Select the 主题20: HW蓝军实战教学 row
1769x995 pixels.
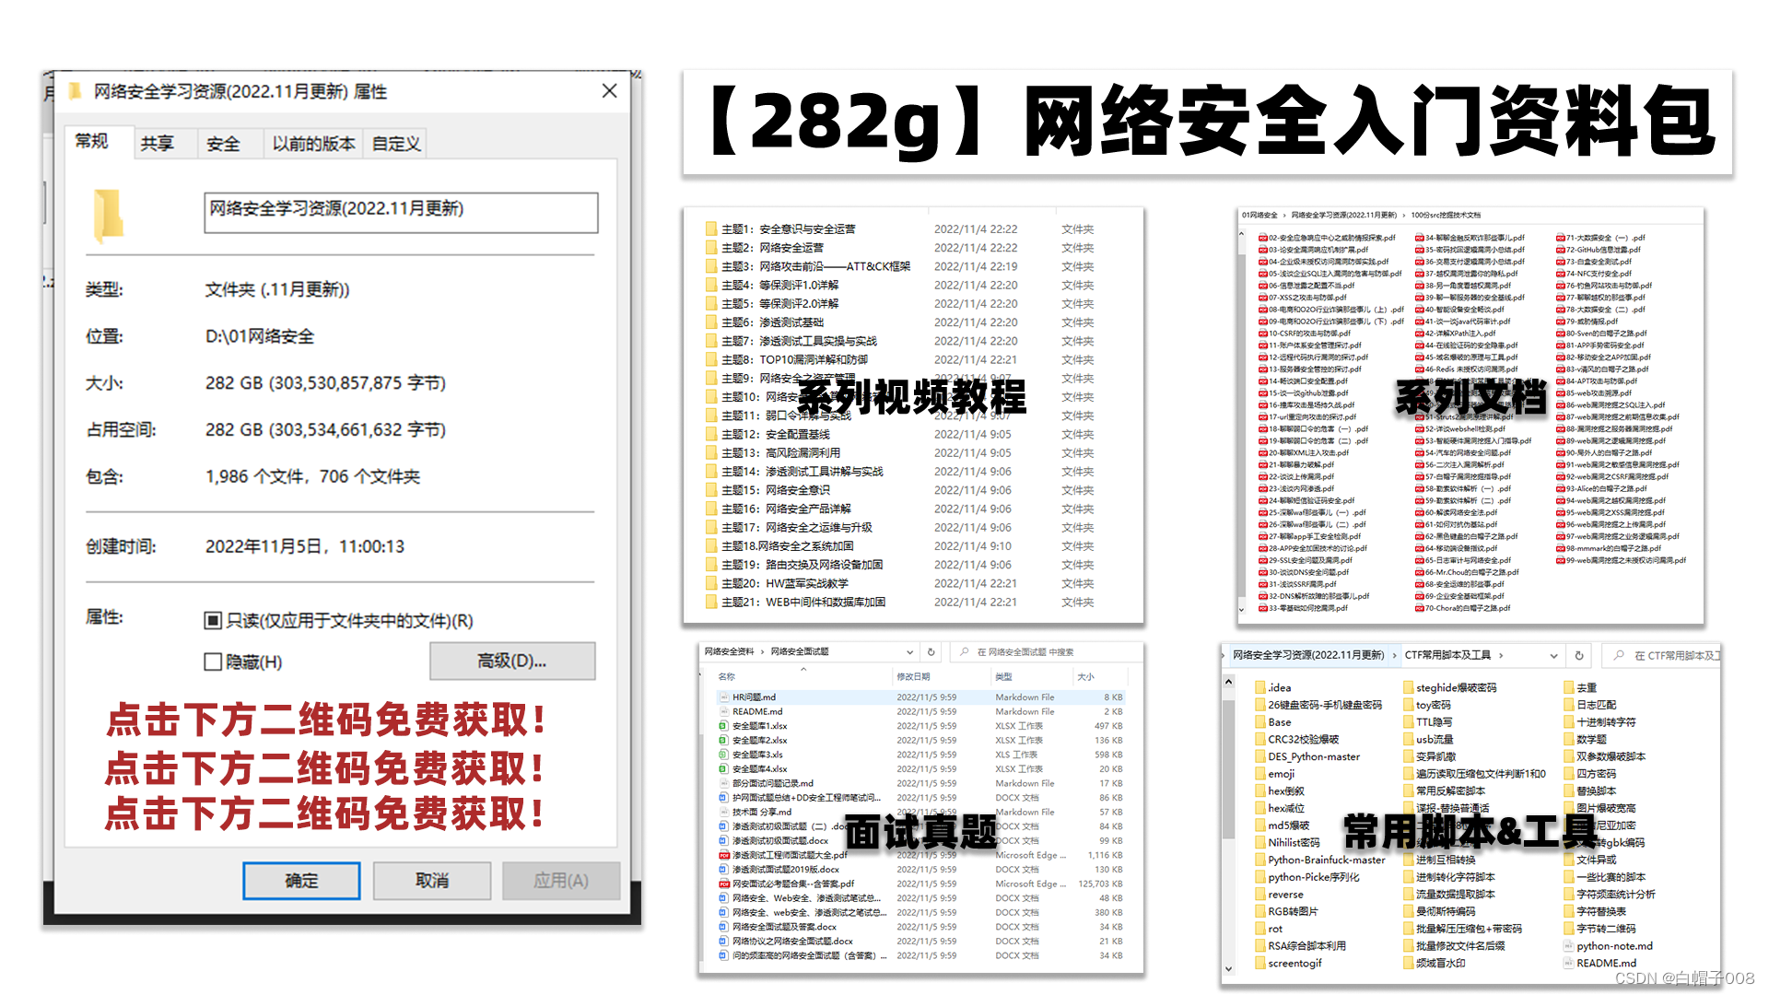pos(900,583)
